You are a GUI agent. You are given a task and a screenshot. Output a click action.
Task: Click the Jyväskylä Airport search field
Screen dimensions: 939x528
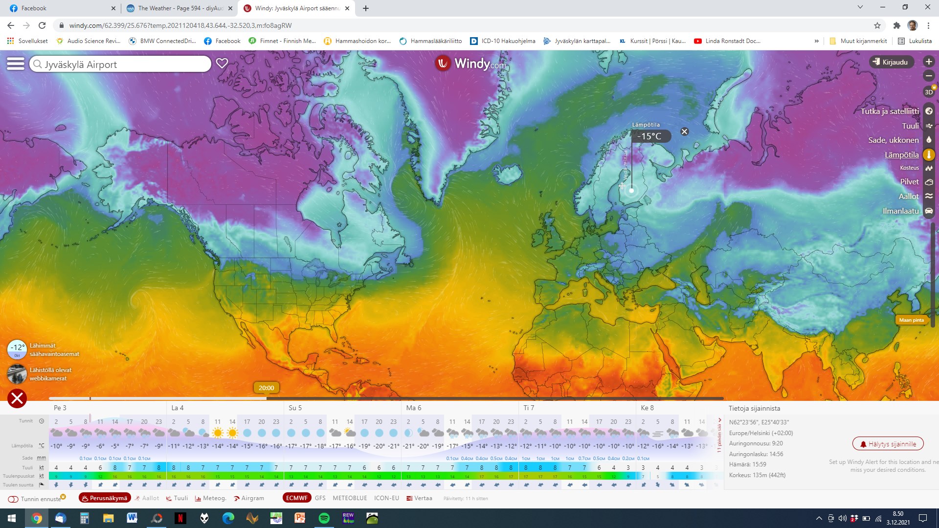[120, 64]
